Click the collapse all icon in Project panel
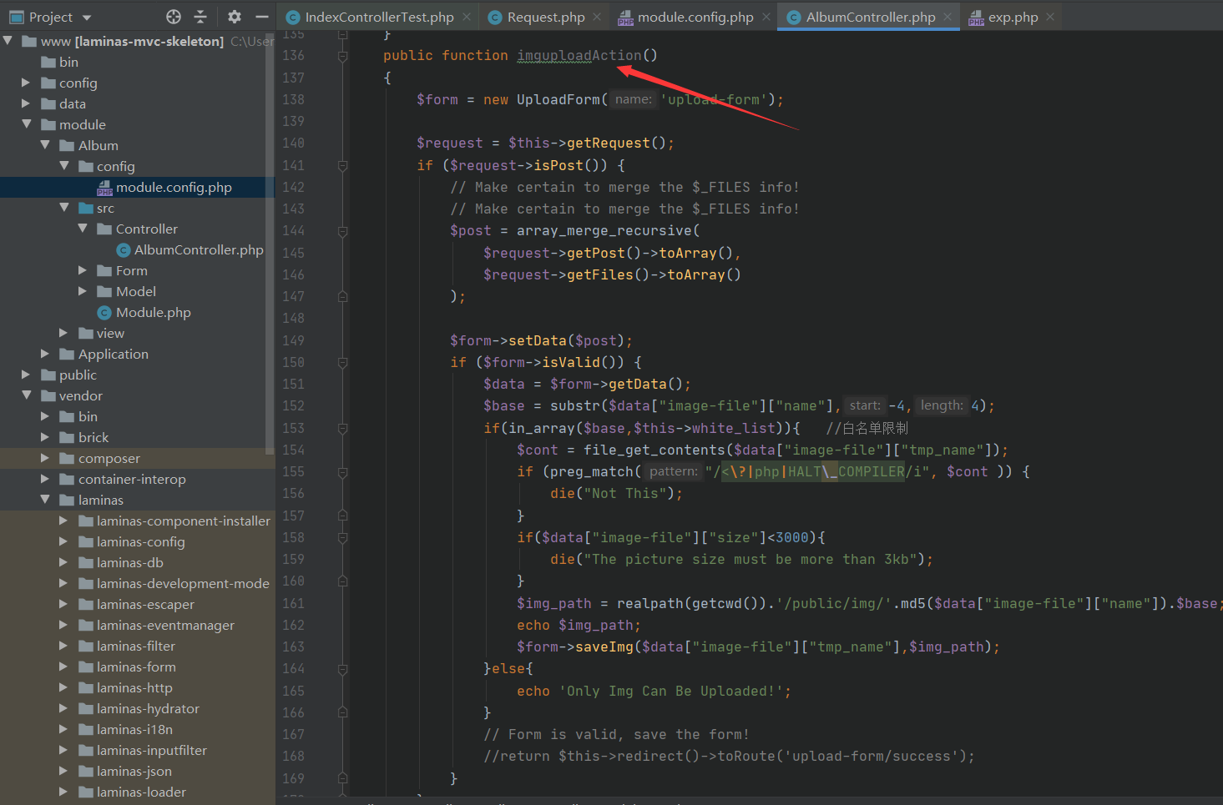Screen dimensions: 1223x805 (200, 17)
